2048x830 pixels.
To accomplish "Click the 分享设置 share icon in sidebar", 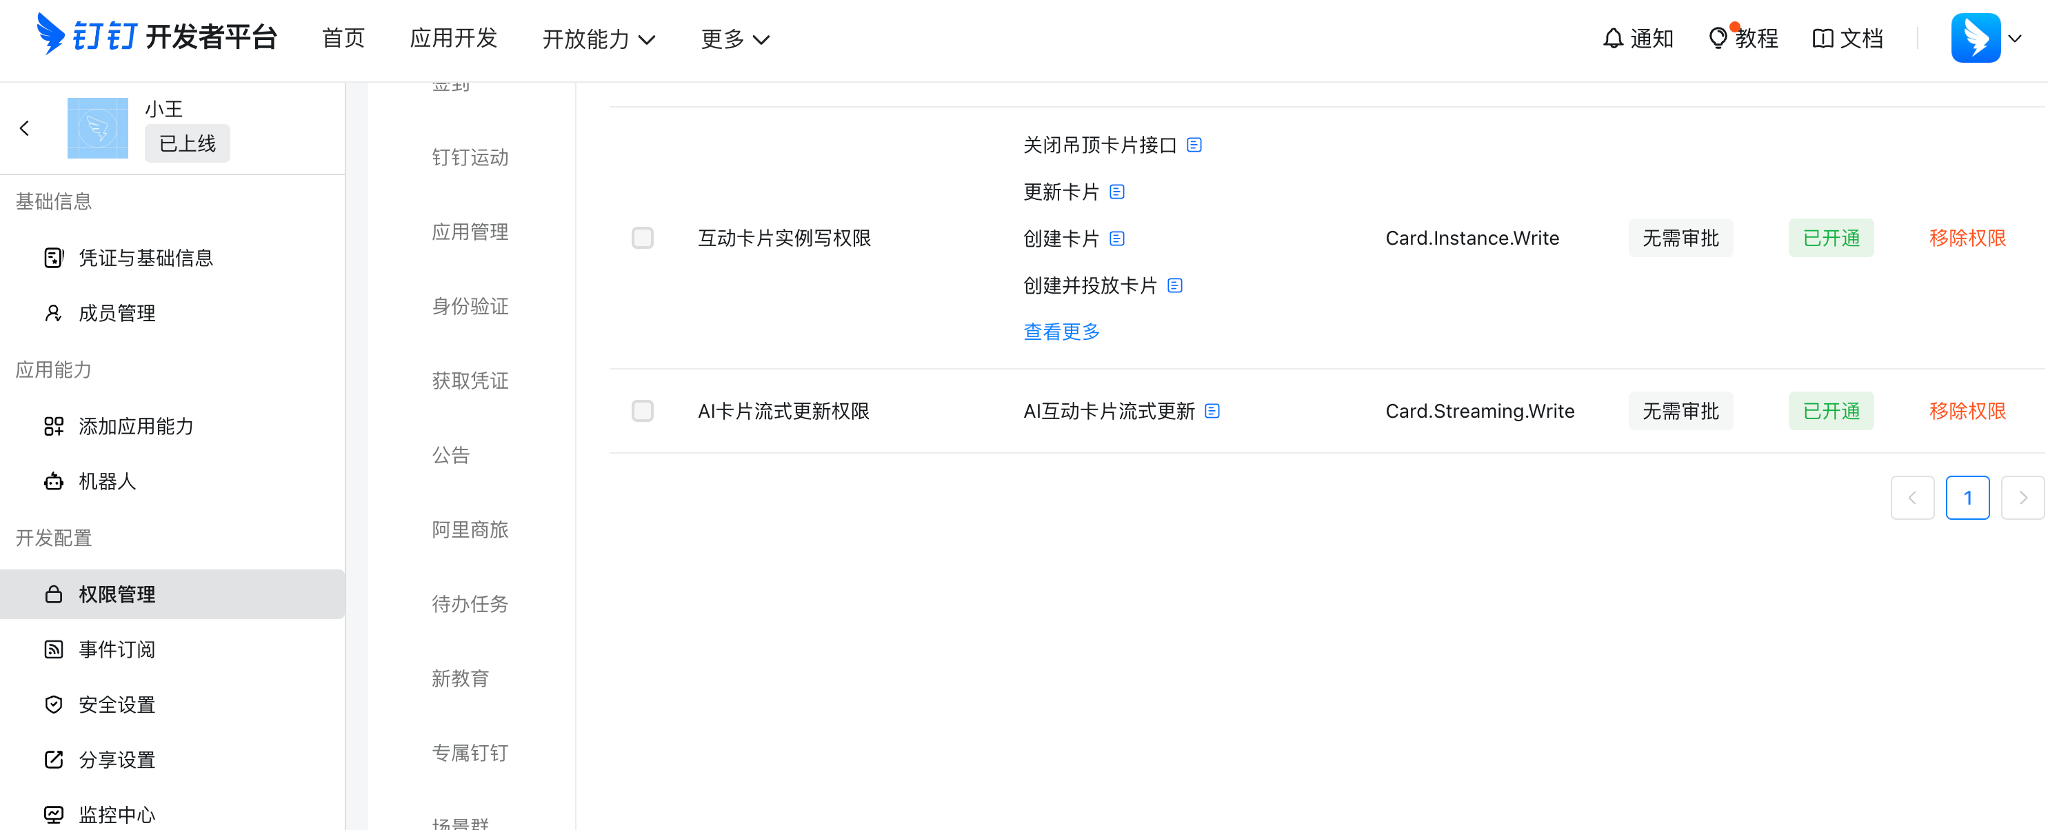I will click(52, 759).
